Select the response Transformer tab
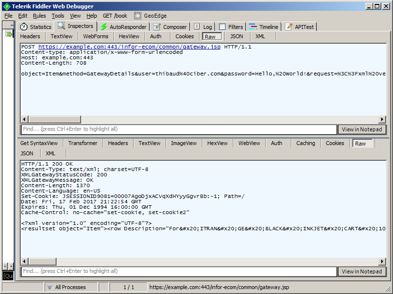 [83, 143]
